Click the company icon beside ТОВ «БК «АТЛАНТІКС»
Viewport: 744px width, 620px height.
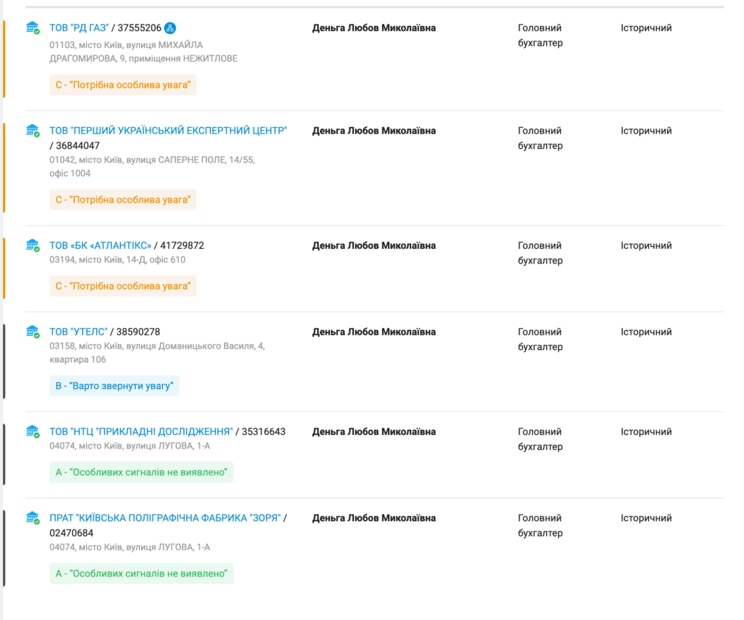(x=33, y=245)
